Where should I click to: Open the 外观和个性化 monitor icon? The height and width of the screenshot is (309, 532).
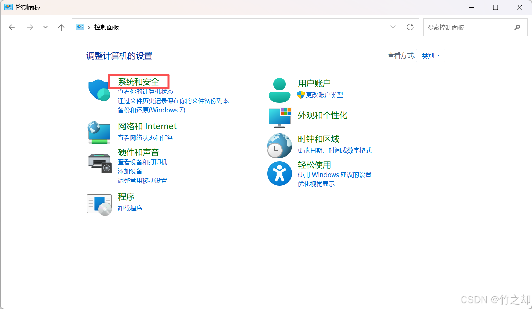pyautogui.click(x=280, y=117)
